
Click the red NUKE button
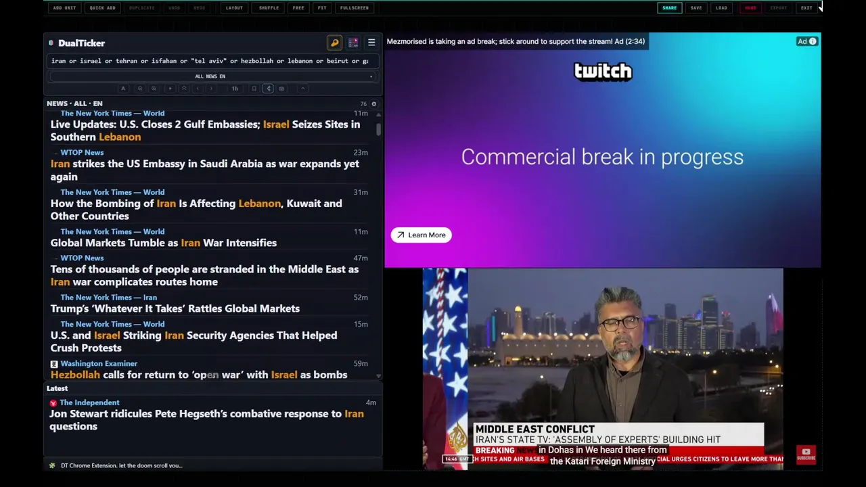(750, 8)
